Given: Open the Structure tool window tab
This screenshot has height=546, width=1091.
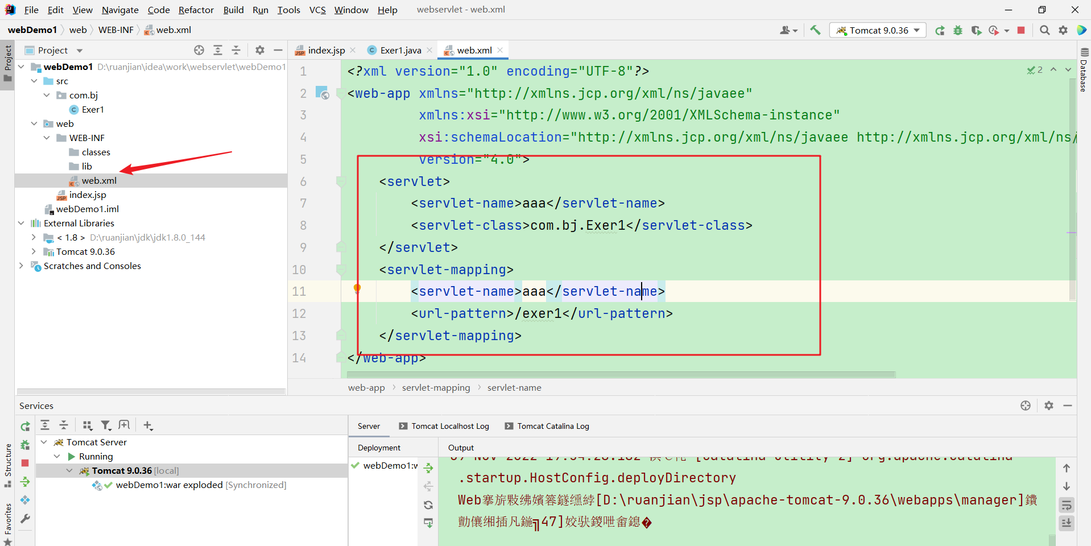Looking at the screenshot, I should 8,465.
